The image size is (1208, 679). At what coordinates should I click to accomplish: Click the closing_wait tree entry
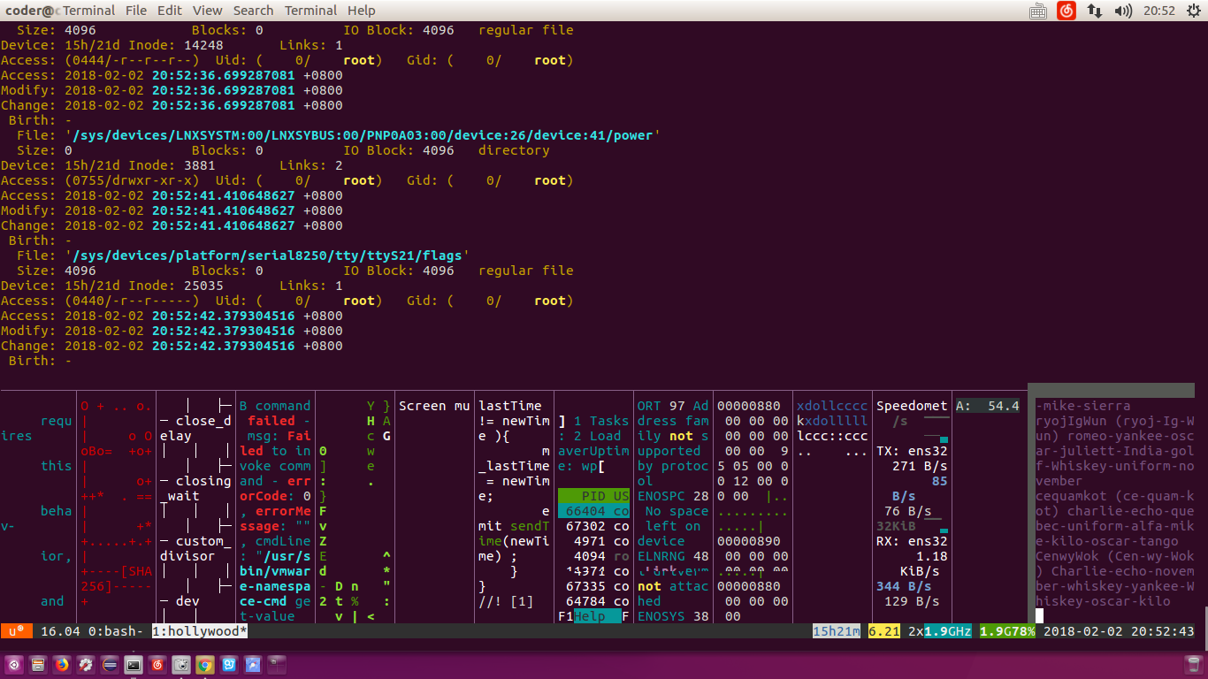click(x=195, y=488)
